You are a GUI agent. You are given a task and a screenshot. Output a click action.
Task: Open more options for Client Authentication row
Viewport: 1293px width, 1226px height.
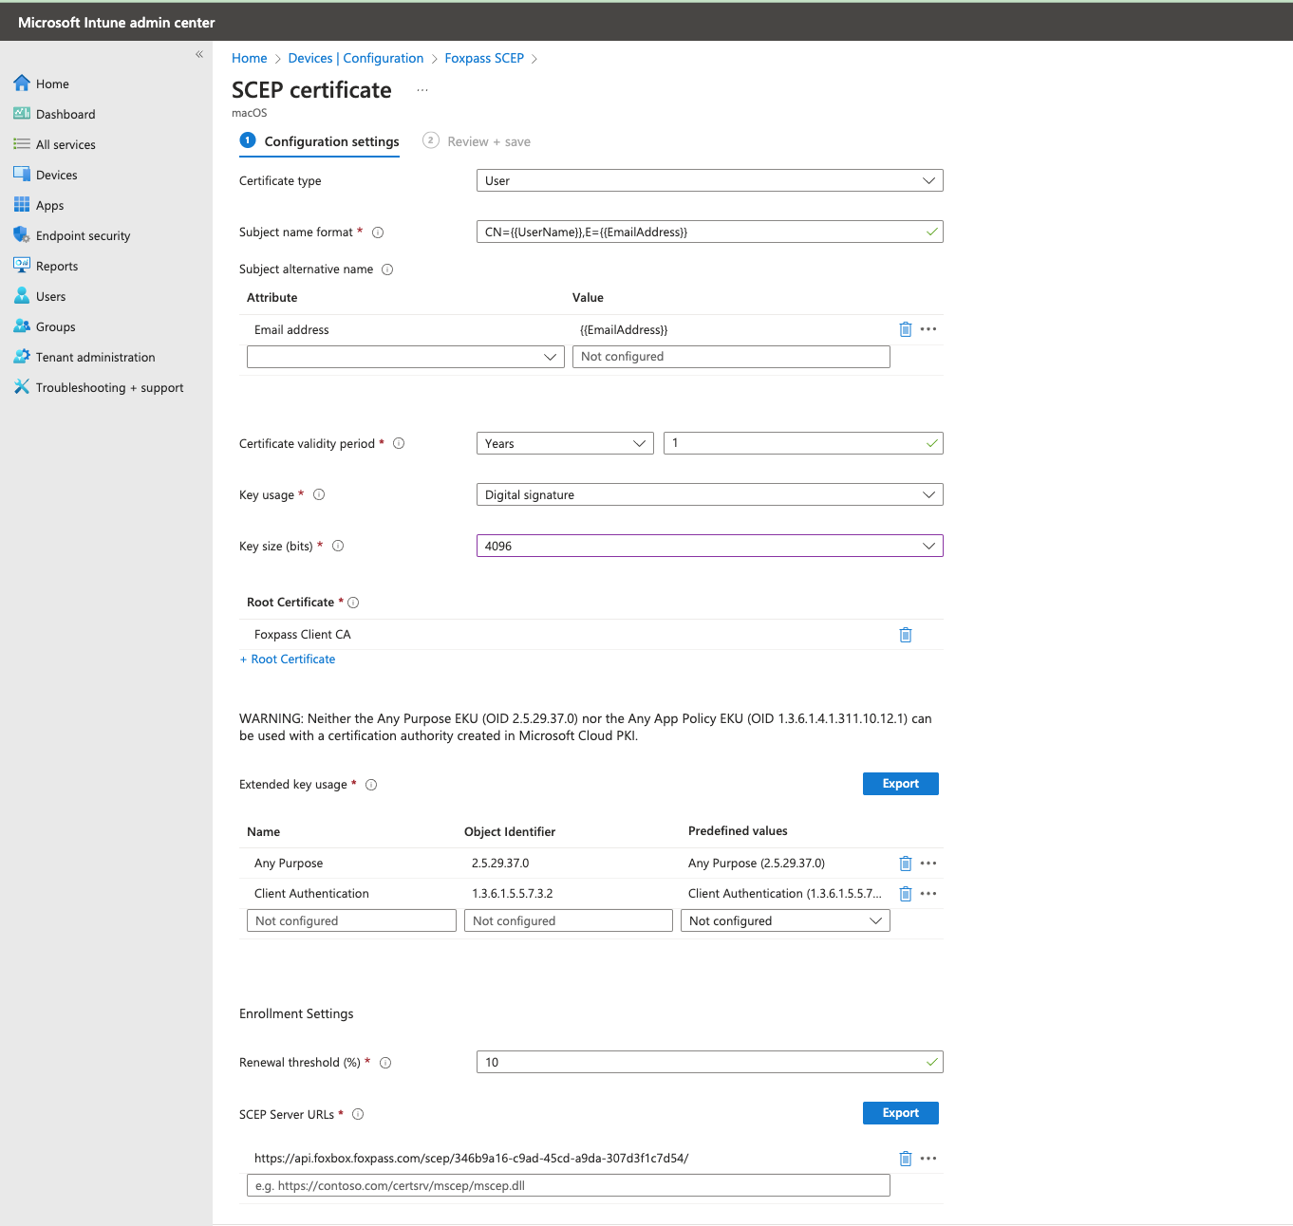pos(928,894)
